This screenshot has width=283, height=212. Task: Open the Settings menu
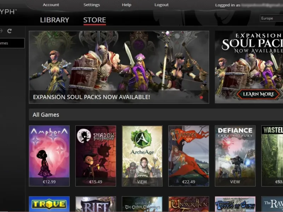coord(92,5)
